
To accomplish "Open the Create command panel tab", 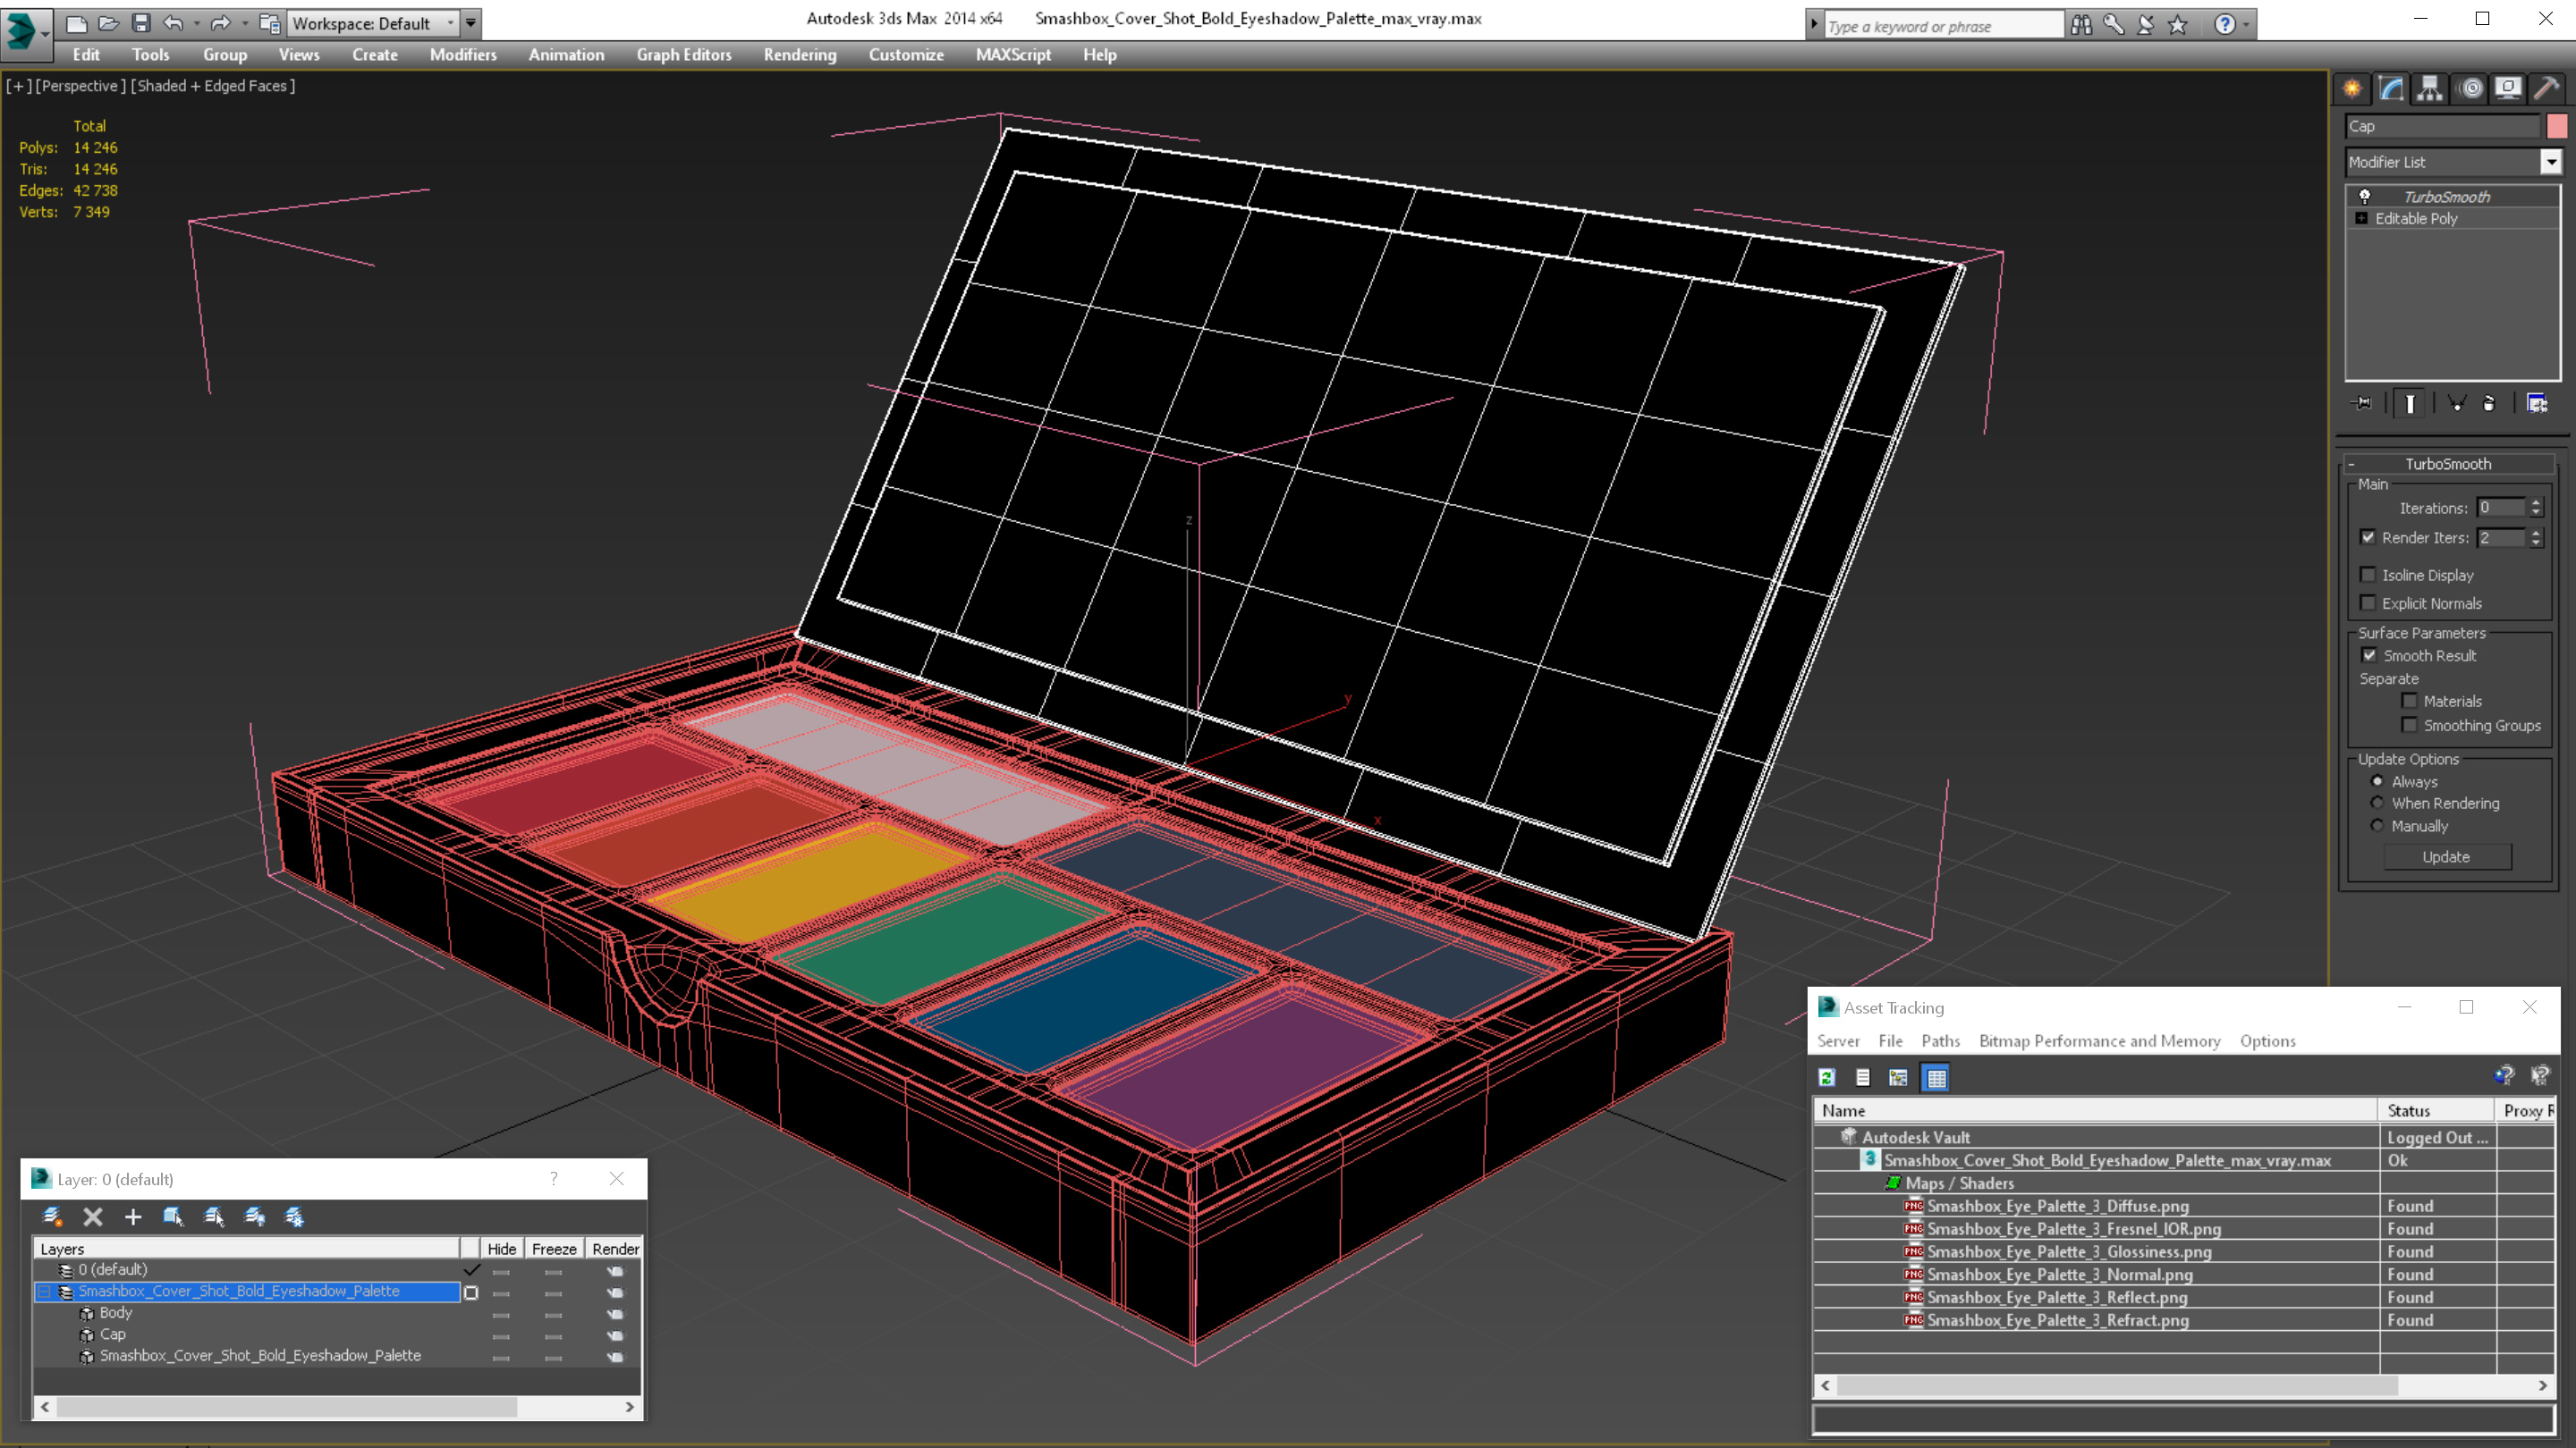I will click(2352, 89).
